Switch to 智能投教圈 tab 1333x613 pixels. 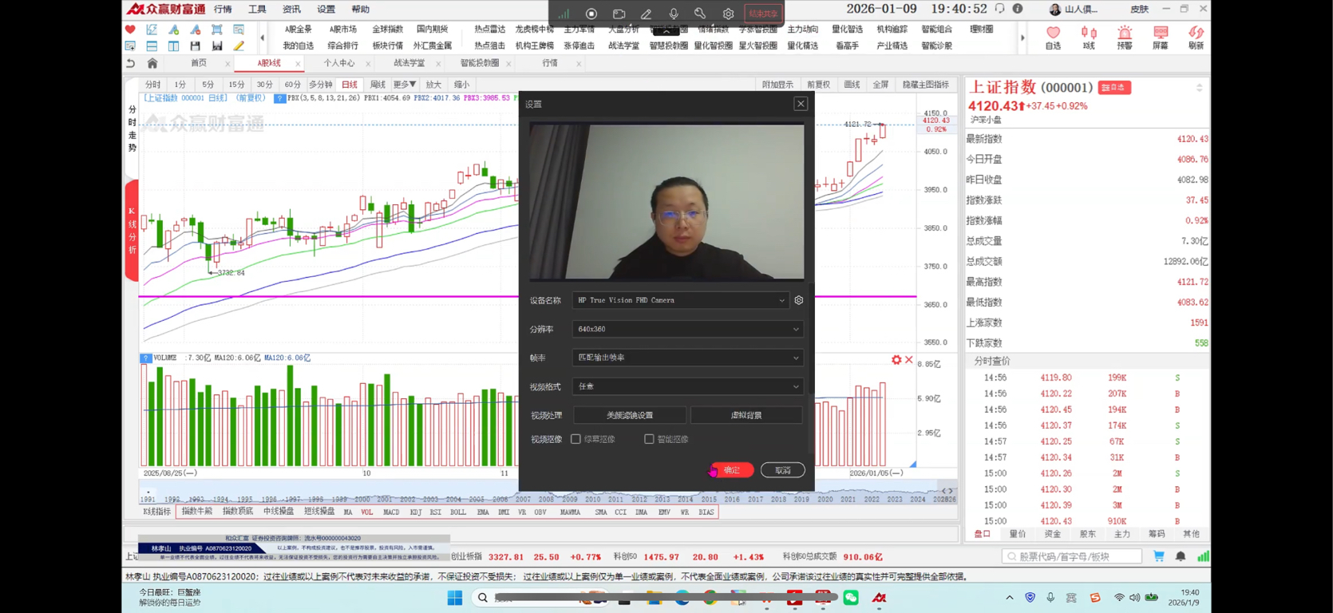pyautogui.click(x=480, y=63)
